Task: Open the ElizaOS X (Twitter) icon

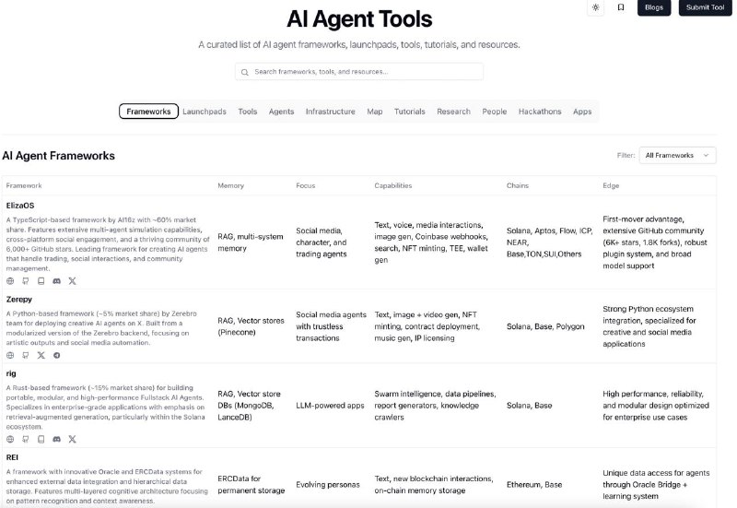Action: [x=73, y=281]
